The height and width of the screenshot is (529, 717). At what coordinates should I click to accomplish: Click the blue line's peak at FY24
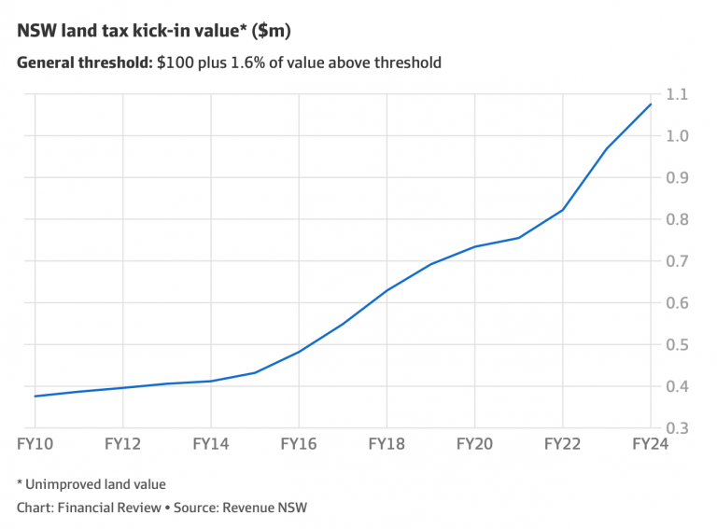650,104
